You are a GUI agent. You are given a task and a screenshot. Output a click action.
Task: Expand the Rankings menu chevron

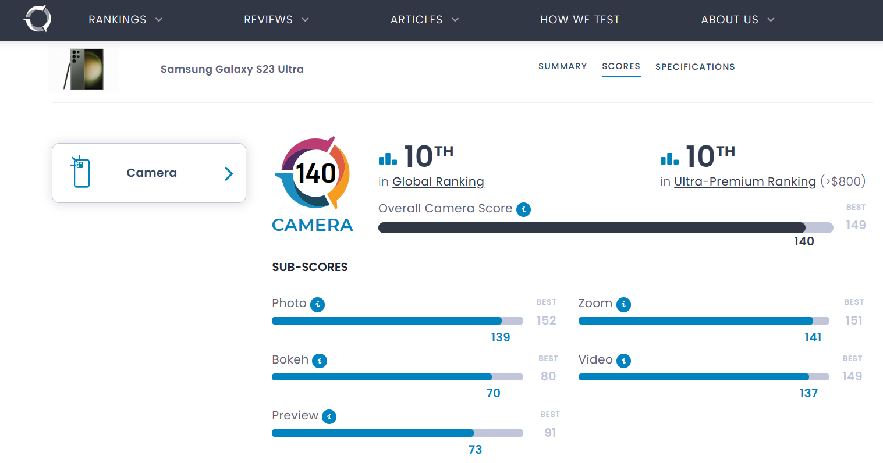tap(158, 20)
